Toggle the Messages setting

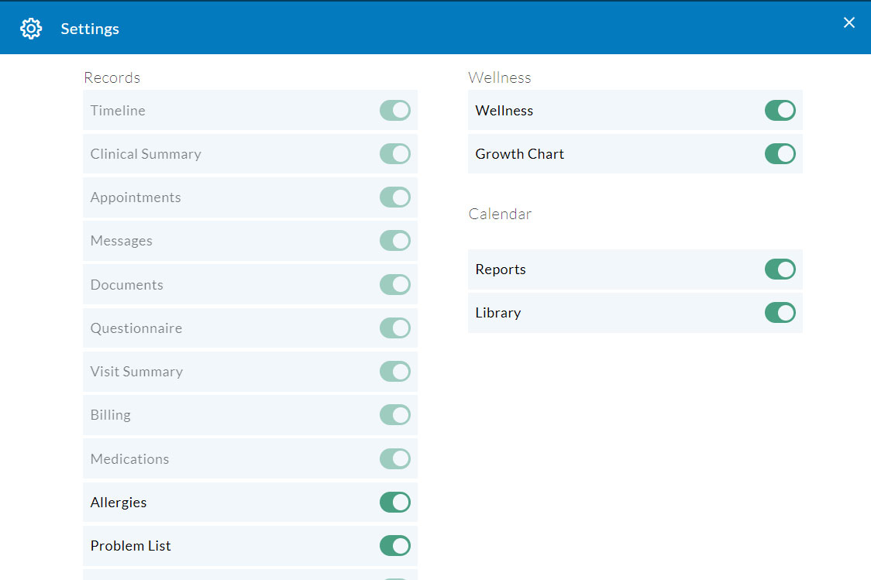pos(394,241)
